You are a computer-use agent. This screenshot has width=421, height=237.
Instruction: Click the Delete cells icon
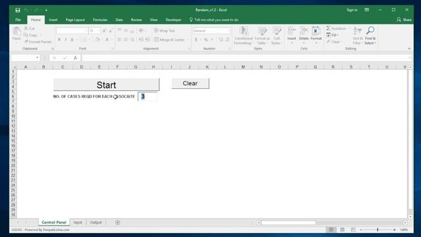tap(304, 31)
